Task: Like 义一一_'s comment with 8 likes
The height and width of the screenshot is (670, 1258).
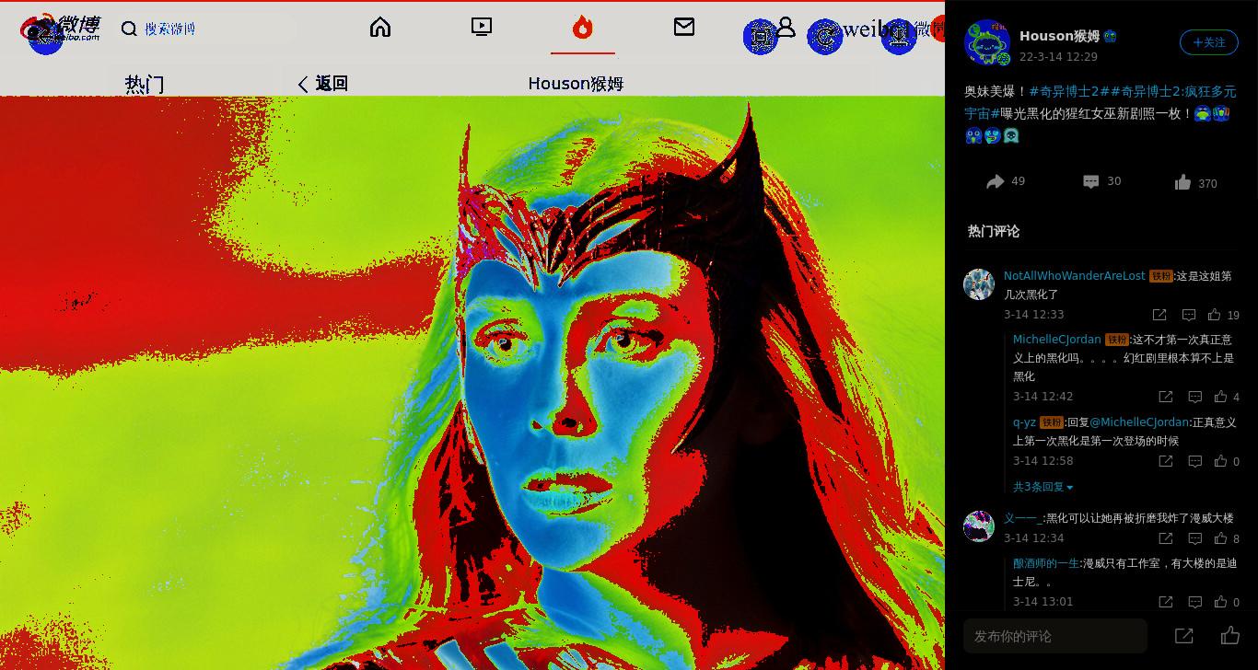Action: pyautogui.click(x=1220, y=538)
